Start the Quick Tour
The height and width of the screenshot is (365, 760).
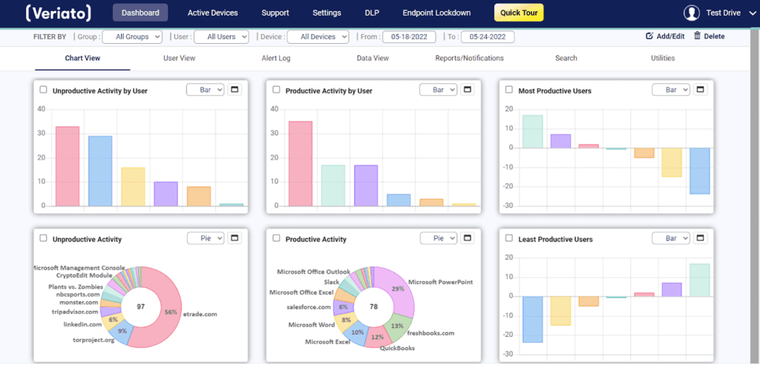(x=519, y=13)
